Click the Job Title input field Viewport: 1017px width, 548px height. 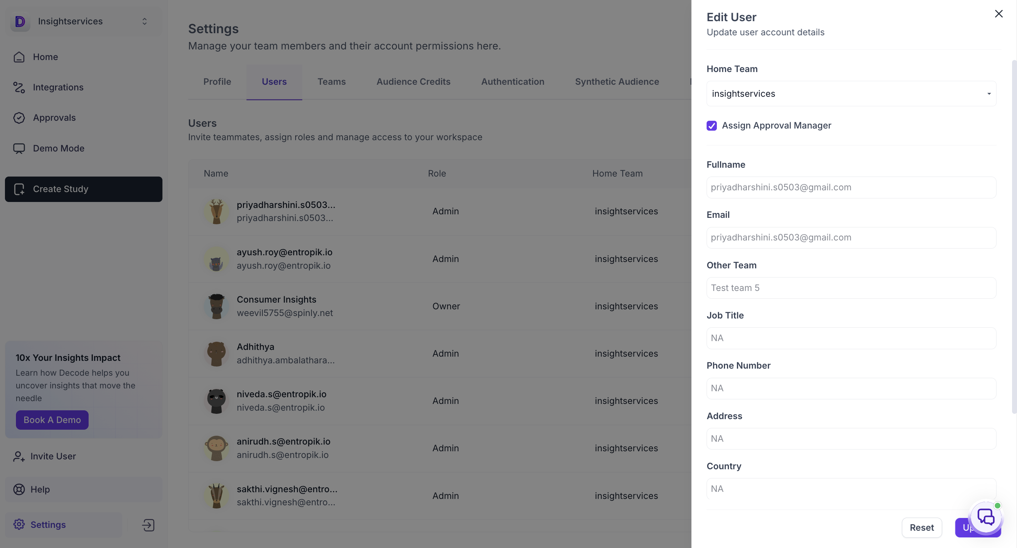click(851, 338)
